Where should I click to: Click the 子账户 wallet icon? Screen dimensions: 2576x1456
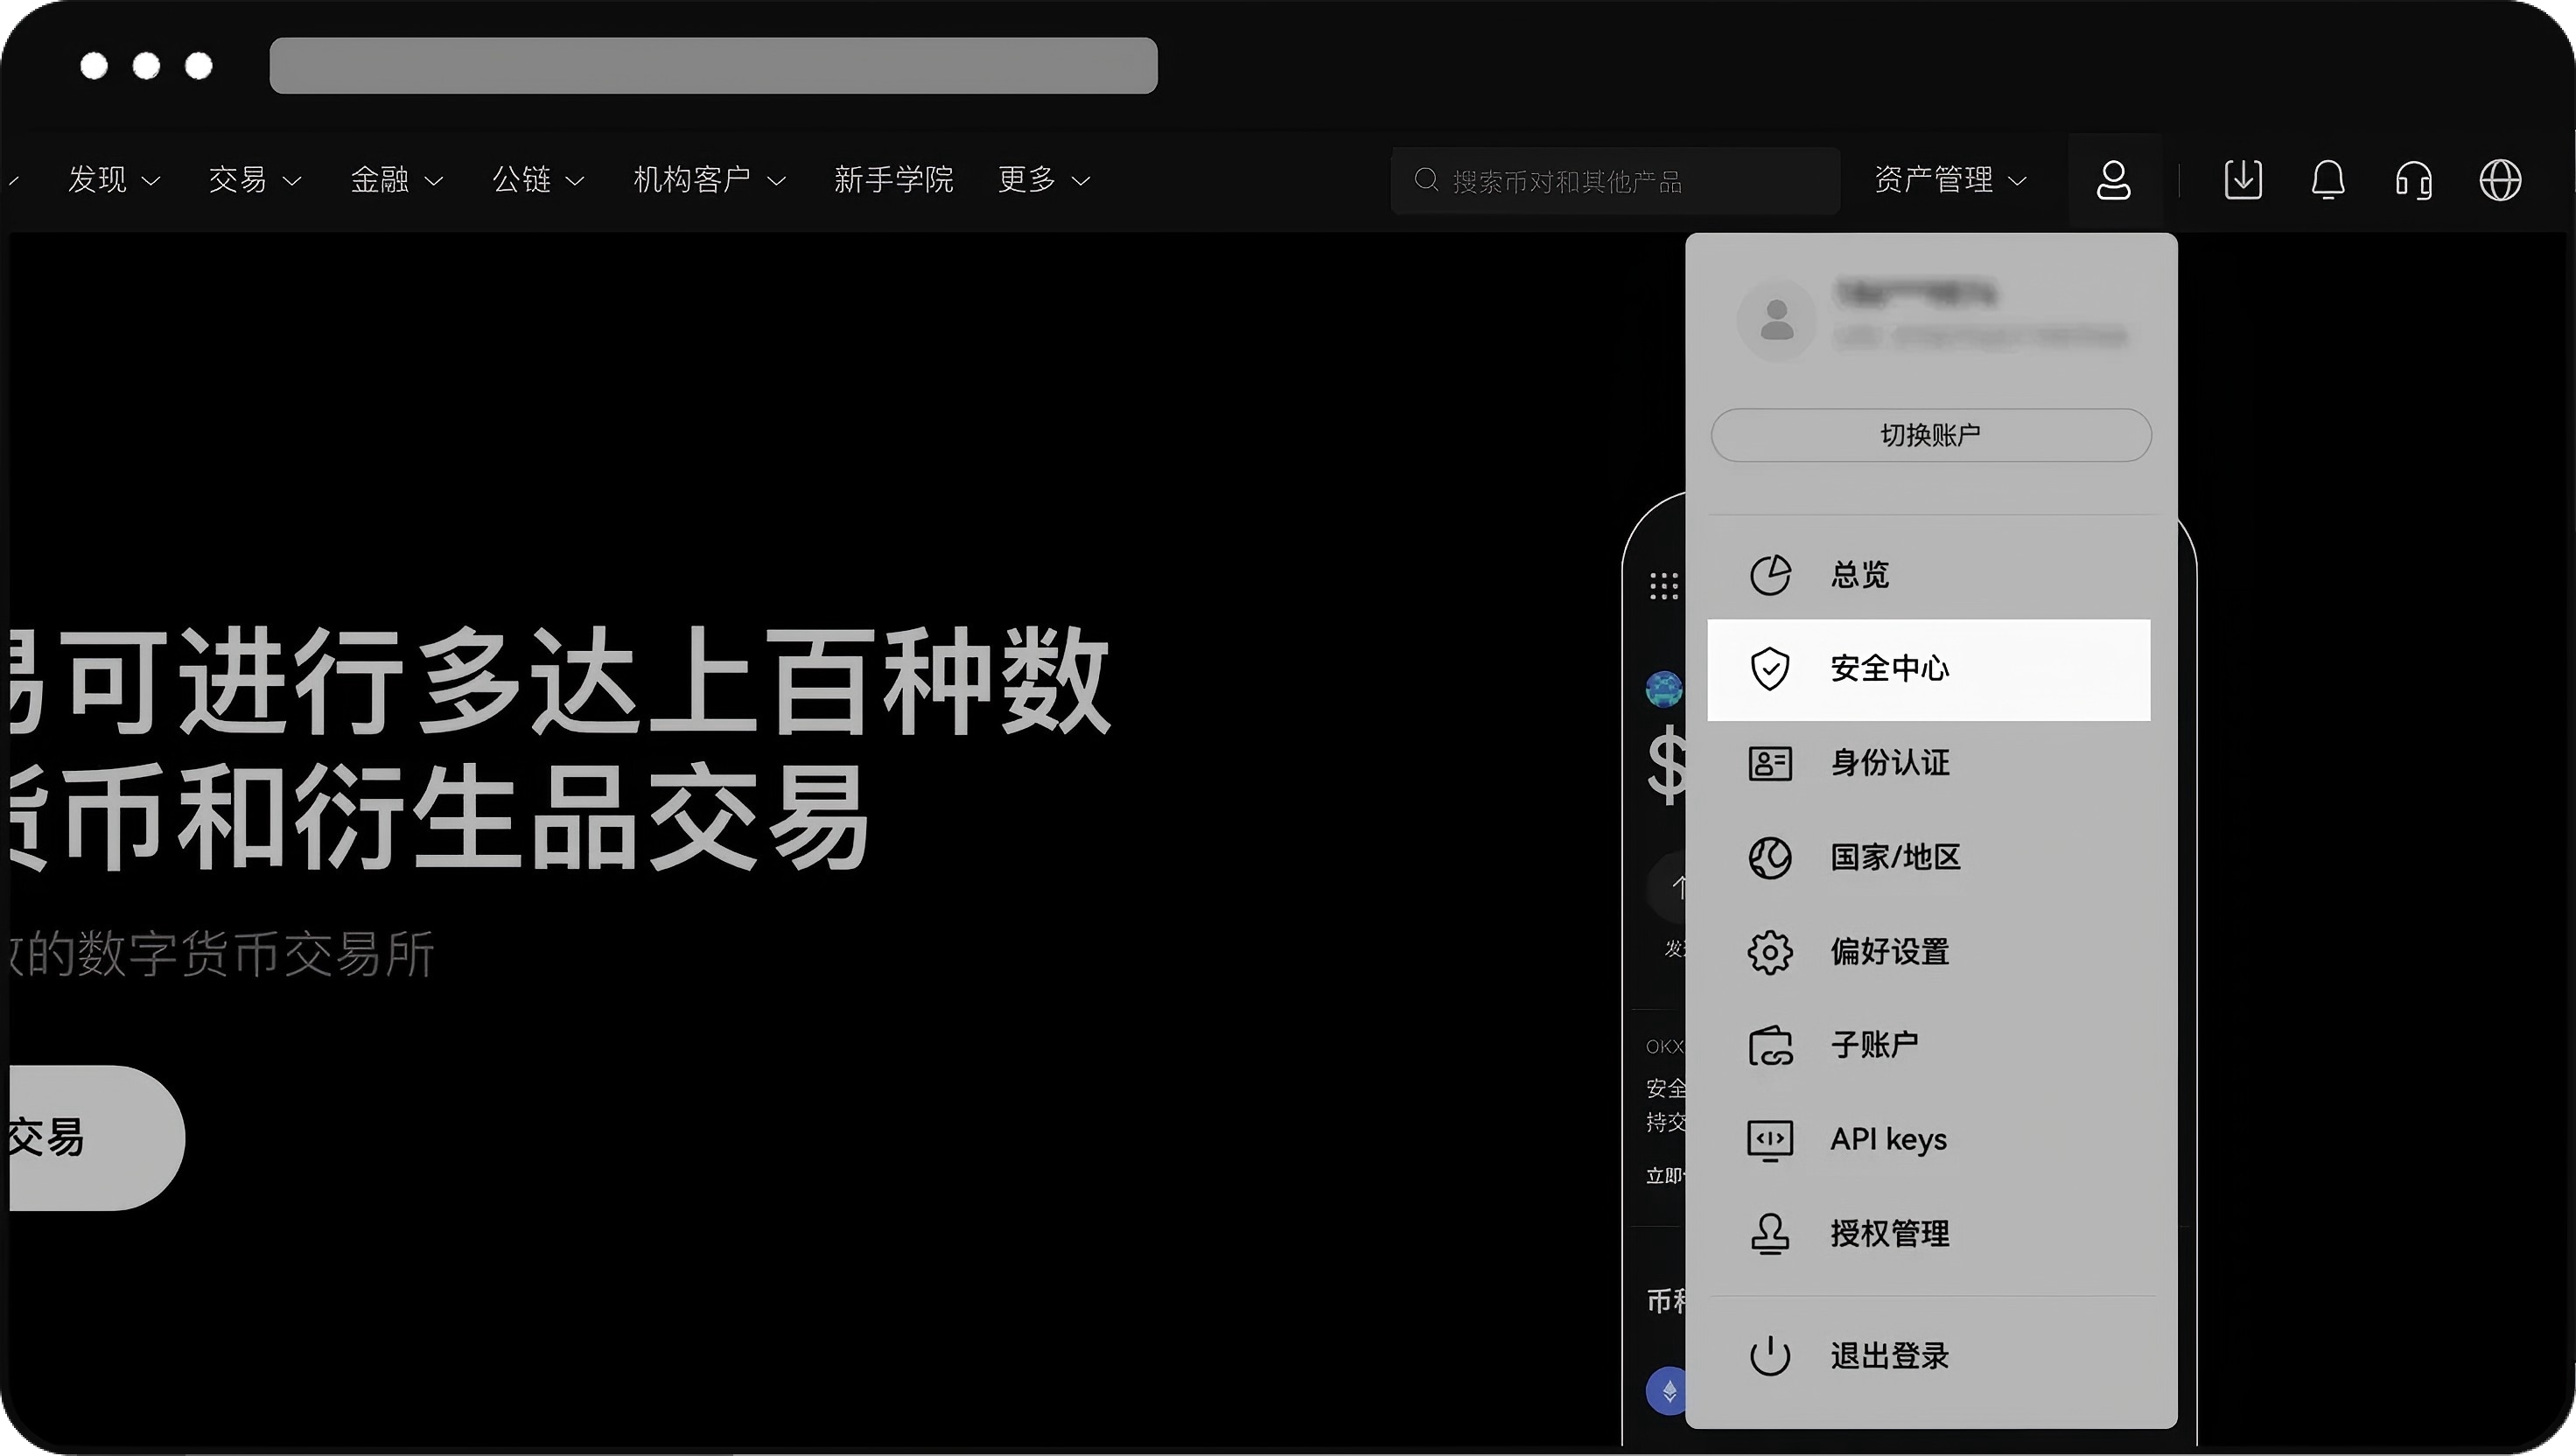[1769, 1046]
